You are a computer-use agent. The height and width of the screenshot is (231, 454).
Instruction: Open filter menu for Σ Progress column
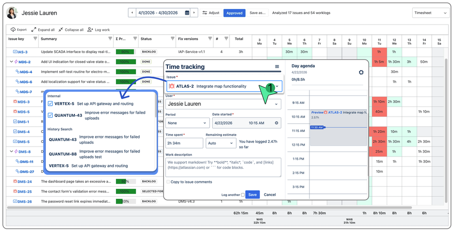coord(135,39)
